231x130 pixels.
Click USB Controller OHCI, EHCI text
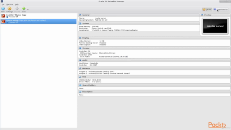click(x=96, y=80)
